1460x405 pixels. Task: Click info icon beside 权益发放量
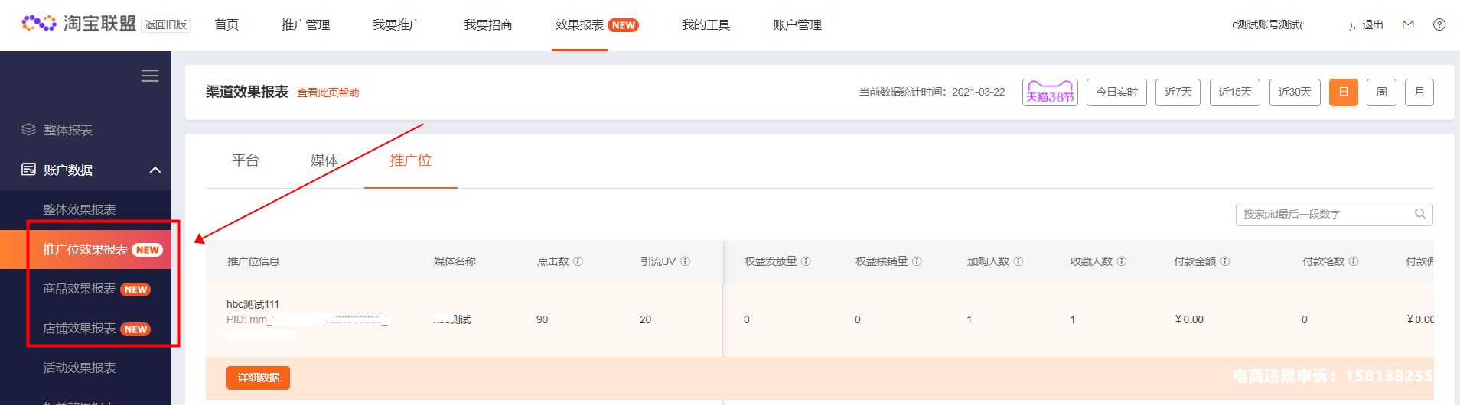tap(806, 261)
